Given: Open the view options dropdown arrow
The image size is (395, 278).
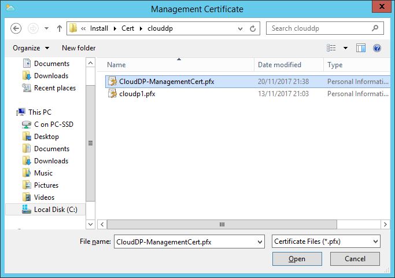Looking at the screenshot, I should (x=346, y=47).
